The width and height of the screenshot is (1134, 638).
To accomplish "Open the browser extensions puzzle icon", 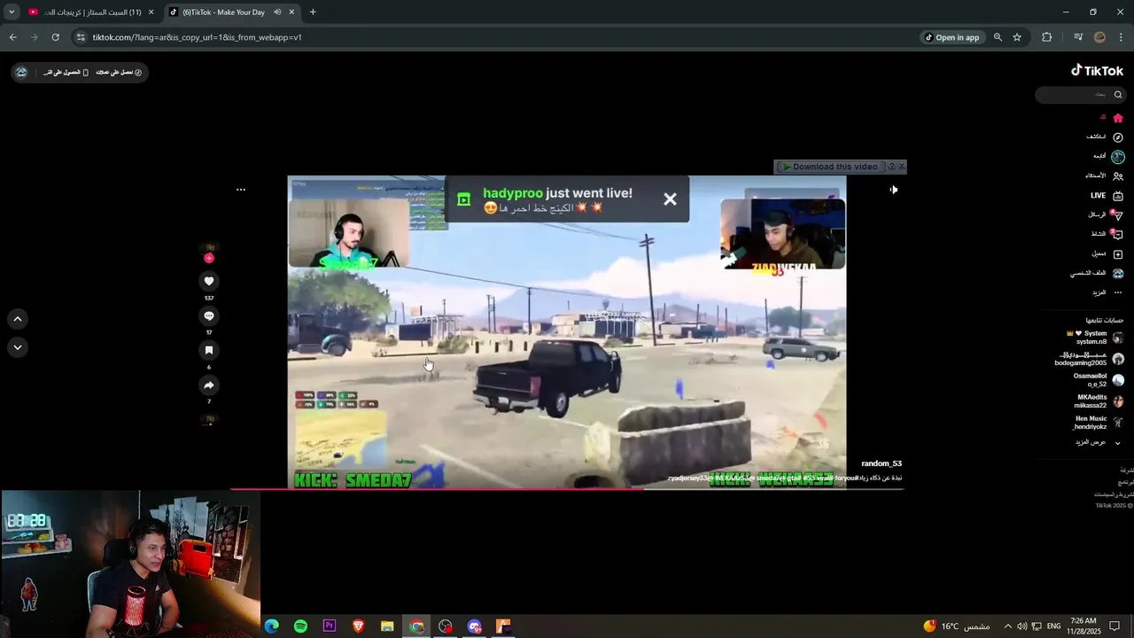I will pyautogui.click(x=1047, y=37).
